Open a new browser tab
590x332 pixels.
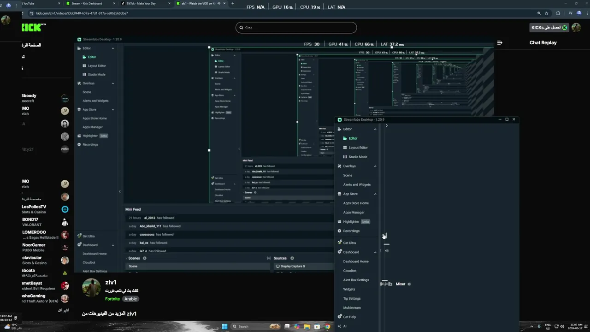(232, 3)
